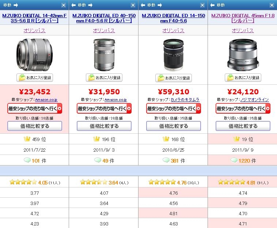Select the price ¥59,310
Screen dimensions: 277x228
174,92
